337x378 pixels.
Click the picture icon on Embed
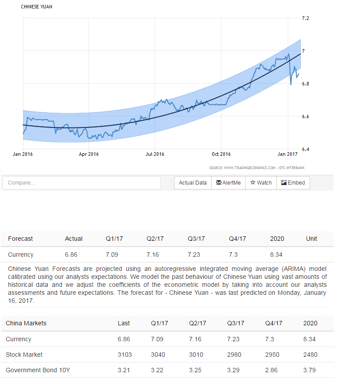(284, 183)
